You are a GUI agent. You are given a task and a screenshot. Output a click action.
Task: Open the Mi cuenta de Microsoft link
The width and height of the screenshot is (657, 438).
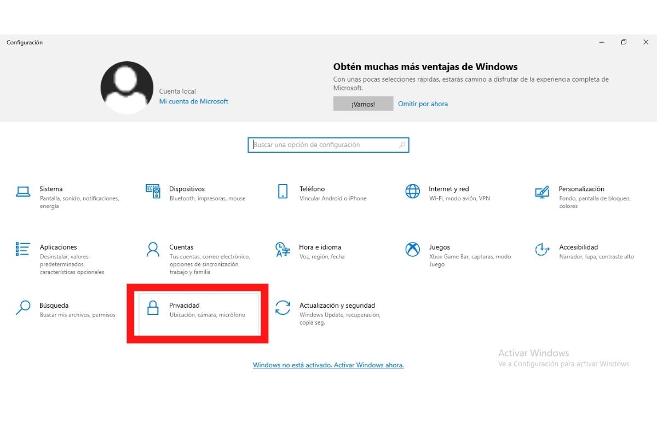pos(193,101)
